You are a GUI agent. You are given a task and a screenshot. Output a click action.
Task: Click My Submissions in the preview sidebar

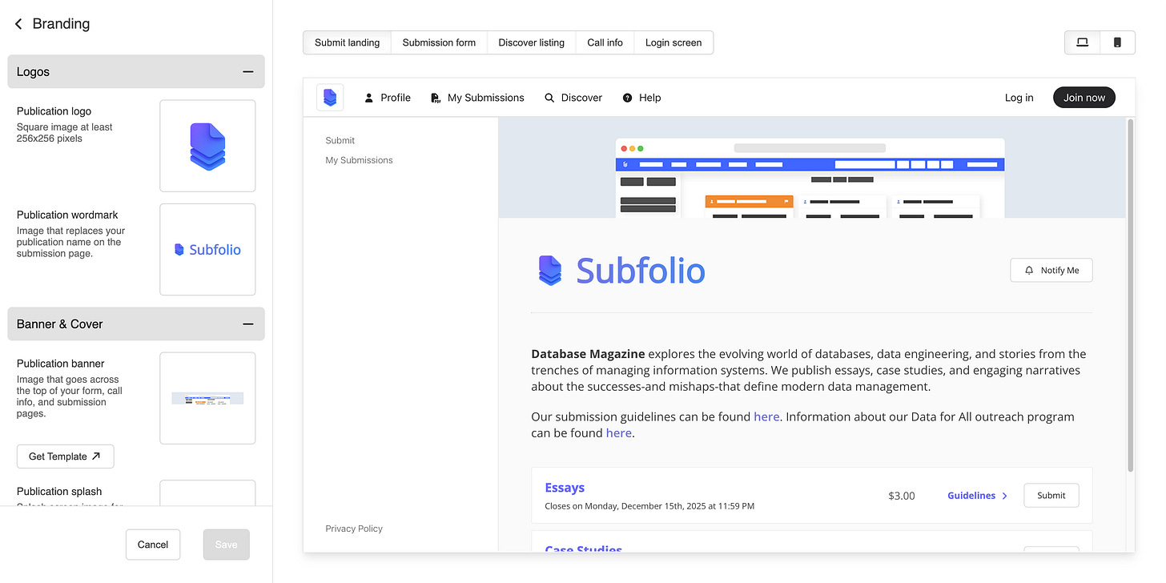click(x=359, y=160)
